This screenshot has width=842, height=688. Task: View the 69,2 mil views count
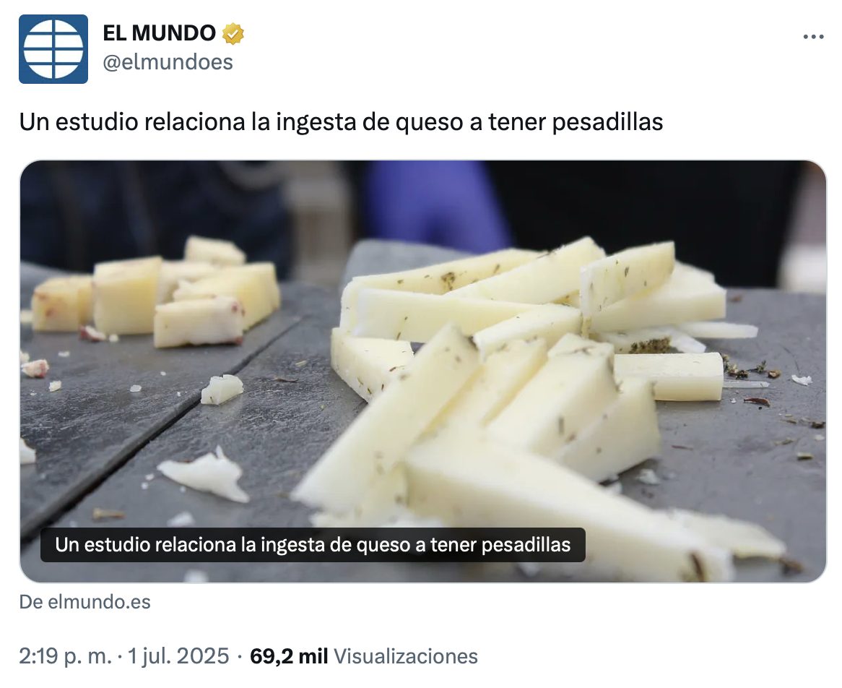coord(289,656)
